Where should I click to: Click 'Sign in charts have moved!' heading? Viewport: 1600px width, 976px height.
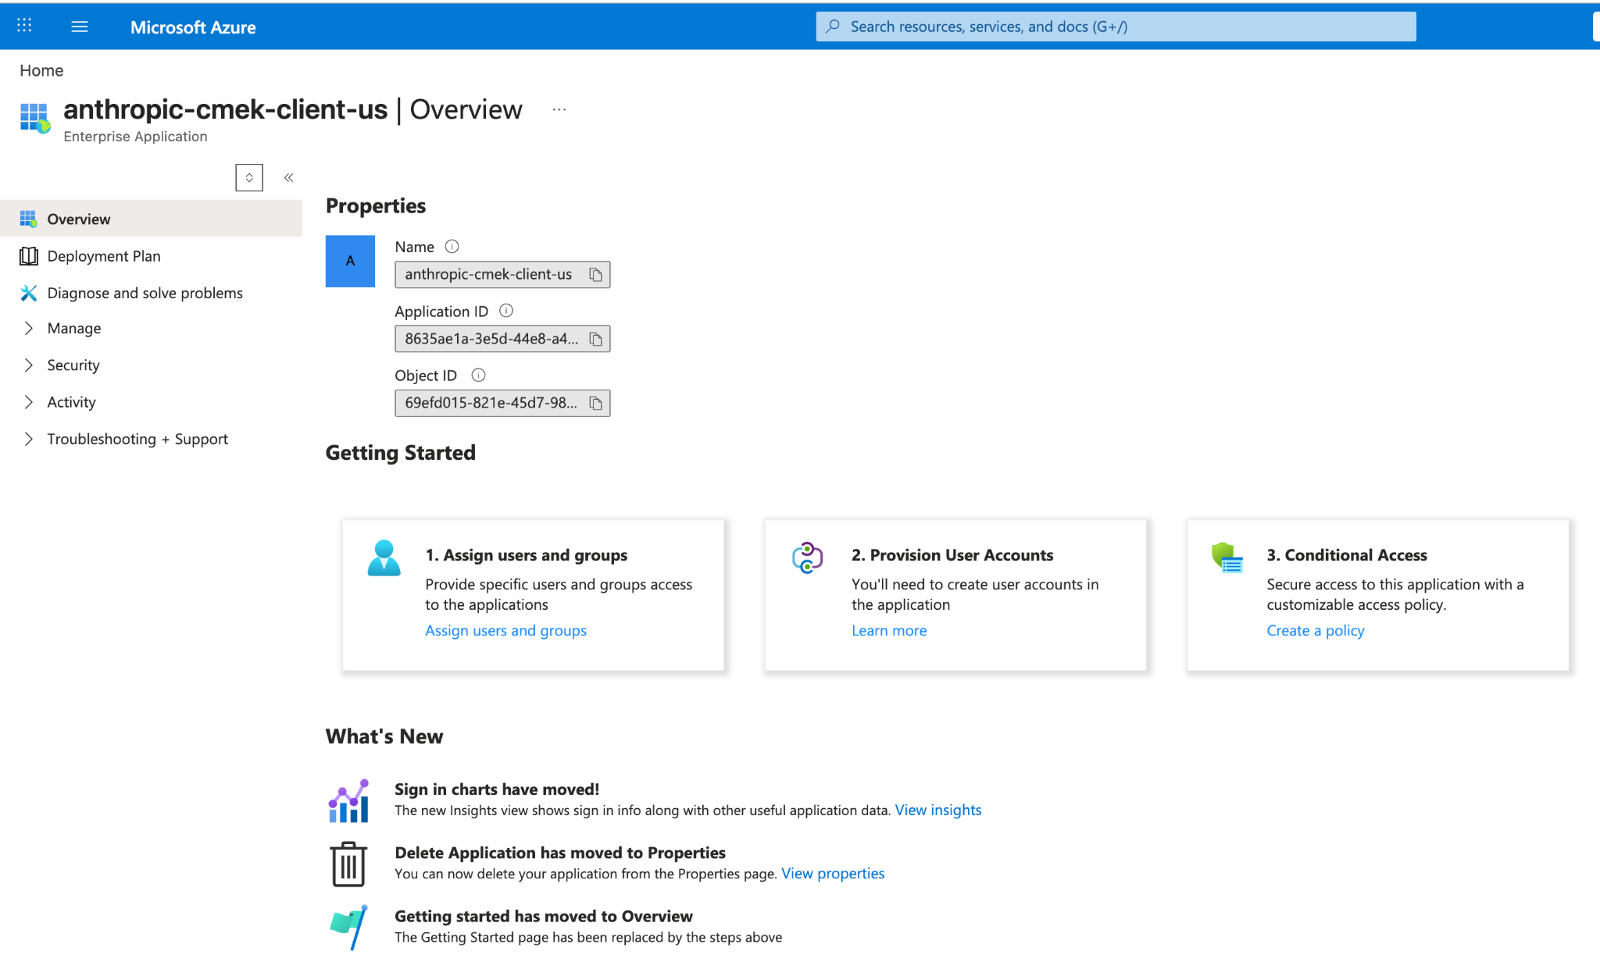tap(497, 789)
